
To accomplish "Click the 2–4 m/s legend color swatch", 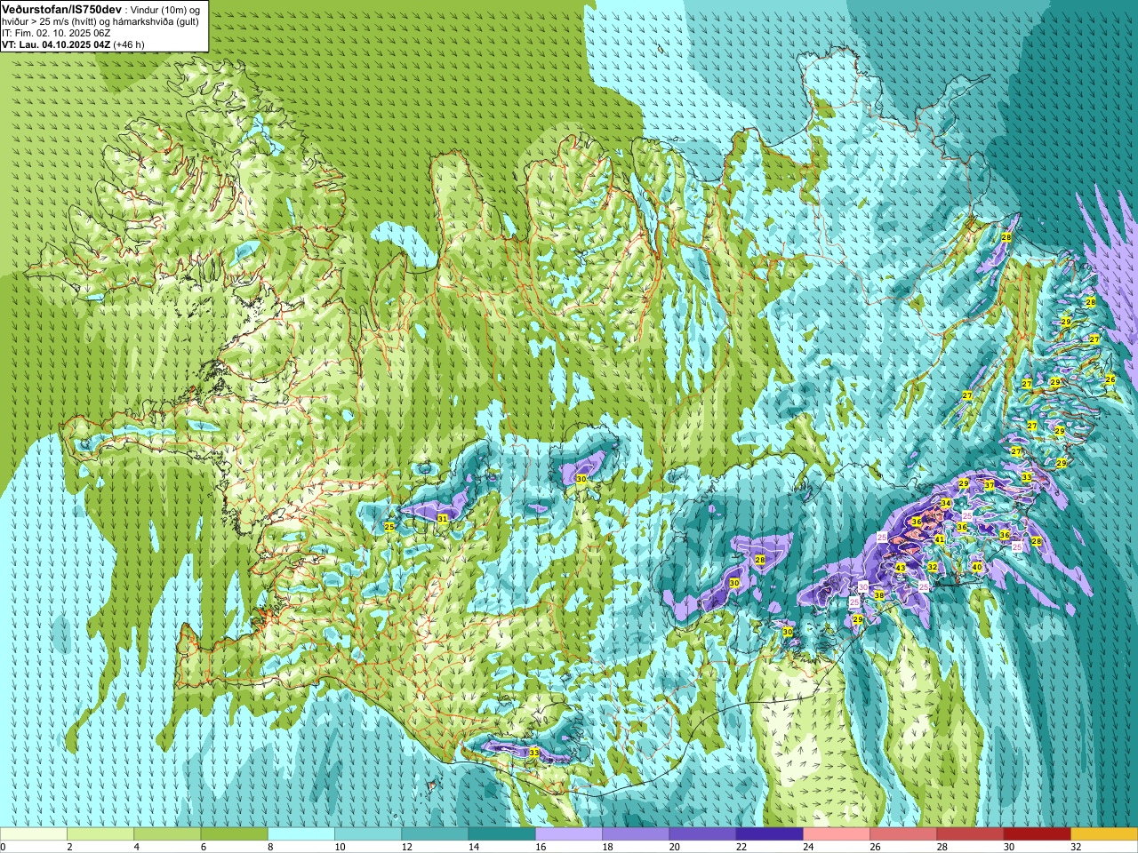I will (x=100, y=834).
